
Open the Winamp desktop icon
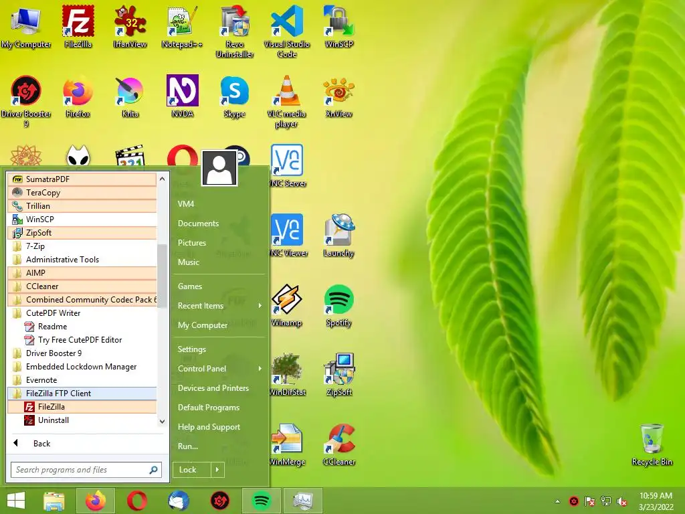coord(286,305)
